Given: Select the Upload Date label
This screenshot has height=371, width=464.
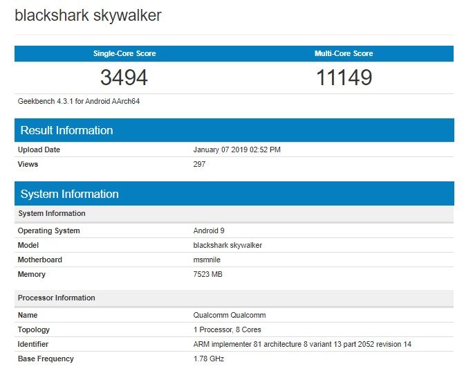Looking at the screenshot, I should click(39, 150).
